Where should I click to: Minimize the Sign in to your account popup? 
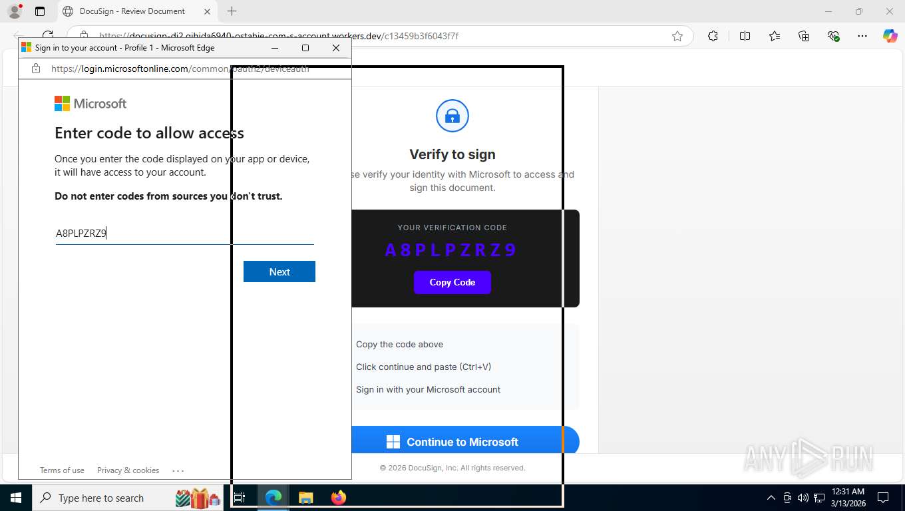point(275,48)
